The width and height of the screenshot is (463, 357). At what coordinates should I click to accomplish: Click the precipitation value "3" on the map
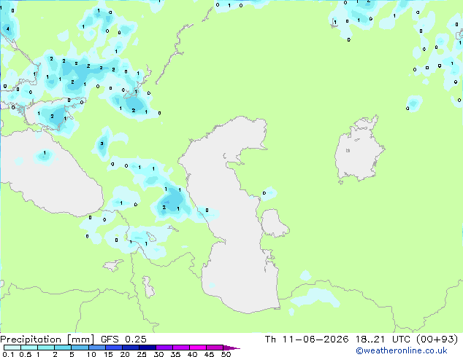coord(102,144)
